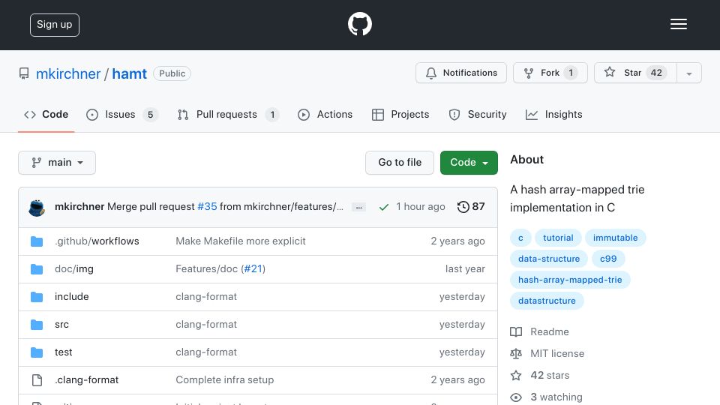Expand the green Code clone dropdown

469,163
